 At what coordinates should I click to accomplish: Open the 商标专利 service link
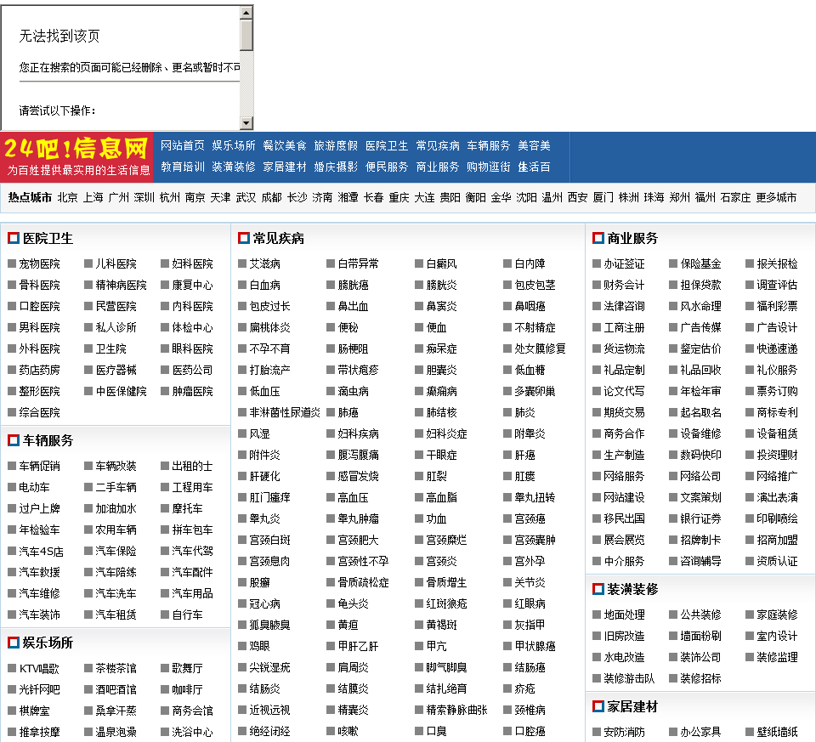[x=777, y=412]
